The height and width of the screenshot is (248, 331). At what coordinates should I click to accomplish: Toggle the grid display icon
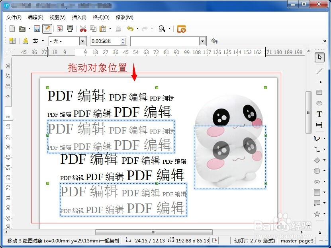coord(12,41)
